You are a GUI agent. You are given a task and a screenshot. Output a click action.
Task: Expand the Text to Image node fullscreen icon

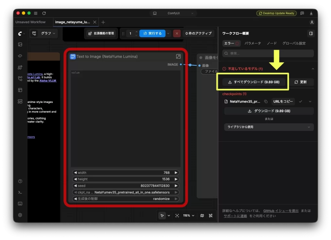(x=178, y=56)
